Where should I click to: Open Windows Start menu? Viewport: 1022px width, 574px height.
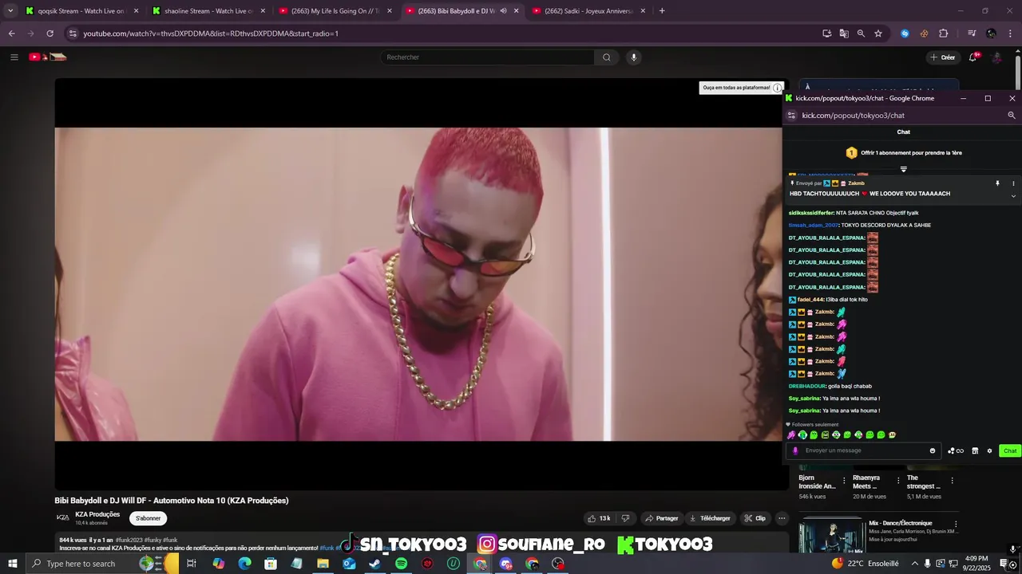point(13,564)
